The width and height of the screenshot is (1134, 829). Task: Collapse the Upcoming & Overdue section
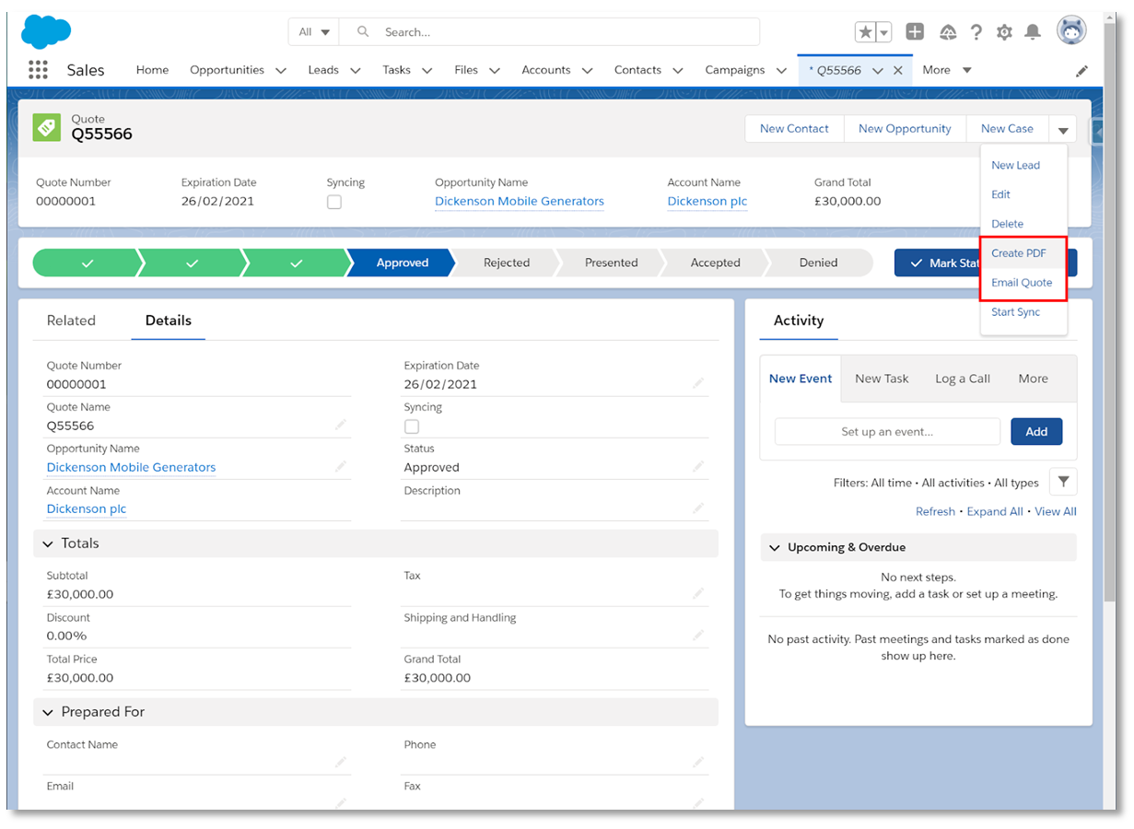tap(774, 547)
